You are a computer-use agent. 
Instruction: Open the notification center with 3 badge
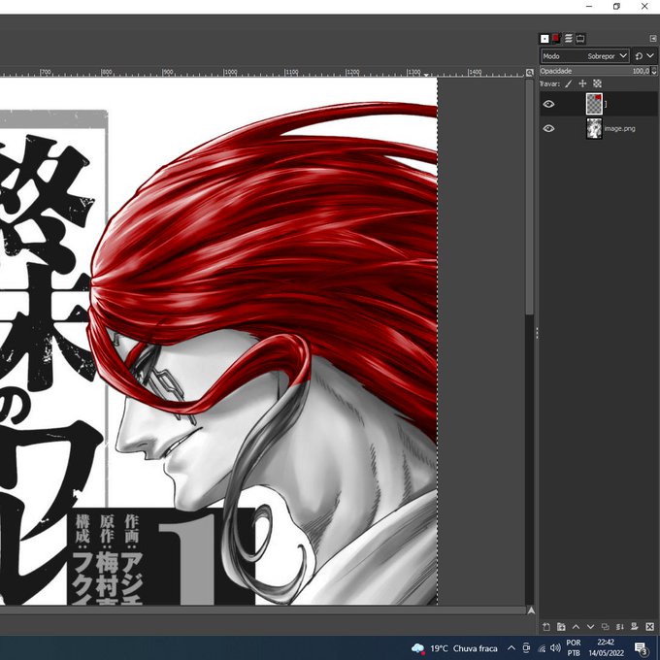(x=641, y=648)
